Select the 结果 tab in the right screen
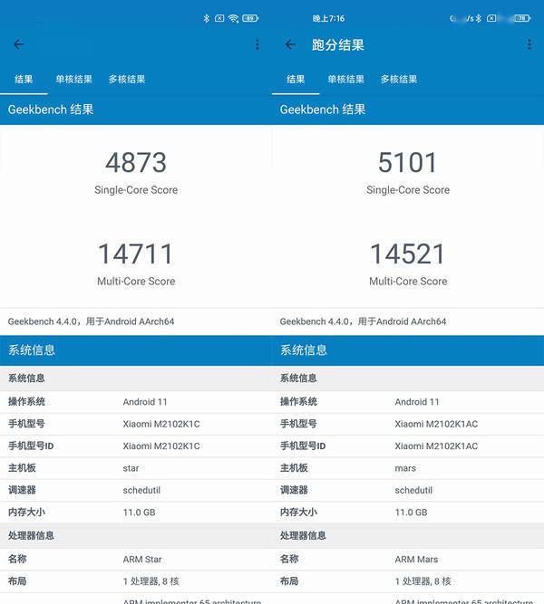 click(296, 80)
